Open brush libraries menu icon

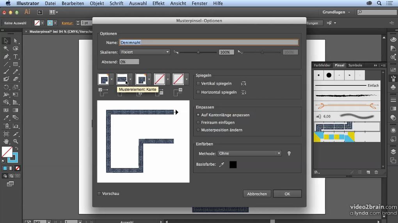[317, 172]
